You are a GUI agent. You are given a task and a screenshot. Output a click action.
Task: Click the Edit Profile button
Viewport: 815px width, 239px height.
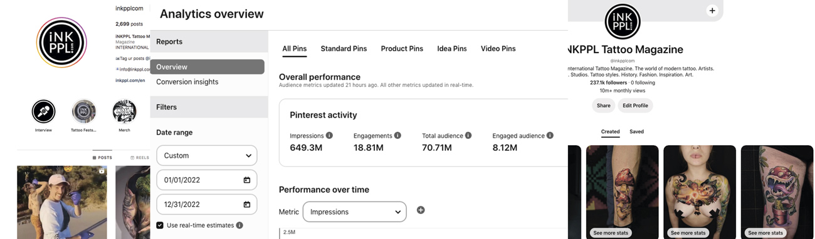635,106
